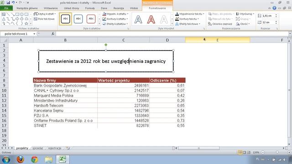This screenshot has height=164, width=292.
Task: Switch to rejestracje sheet tab
Action: pos(55,148)
